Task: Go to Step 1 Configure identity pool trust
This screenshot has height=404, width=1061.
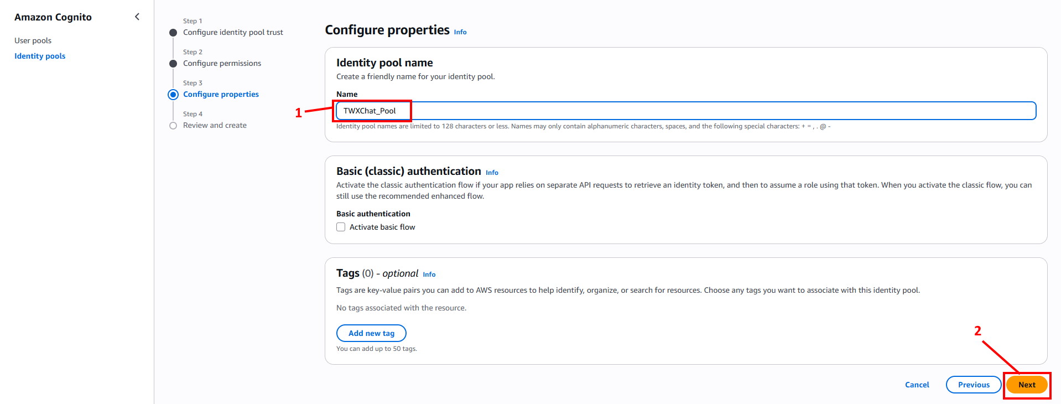Action: coord(233,32)
